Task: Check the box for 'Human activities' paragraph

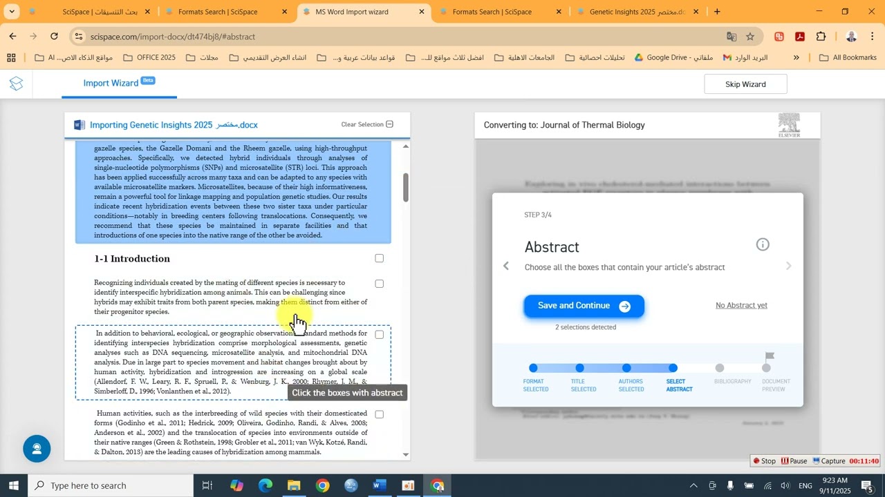Action: click(379, 414)
